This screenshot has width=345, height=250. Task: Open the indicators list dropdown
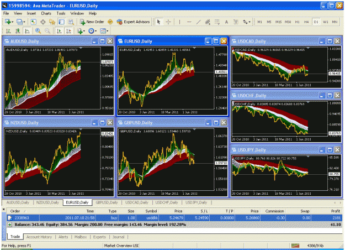coord(81,31)
